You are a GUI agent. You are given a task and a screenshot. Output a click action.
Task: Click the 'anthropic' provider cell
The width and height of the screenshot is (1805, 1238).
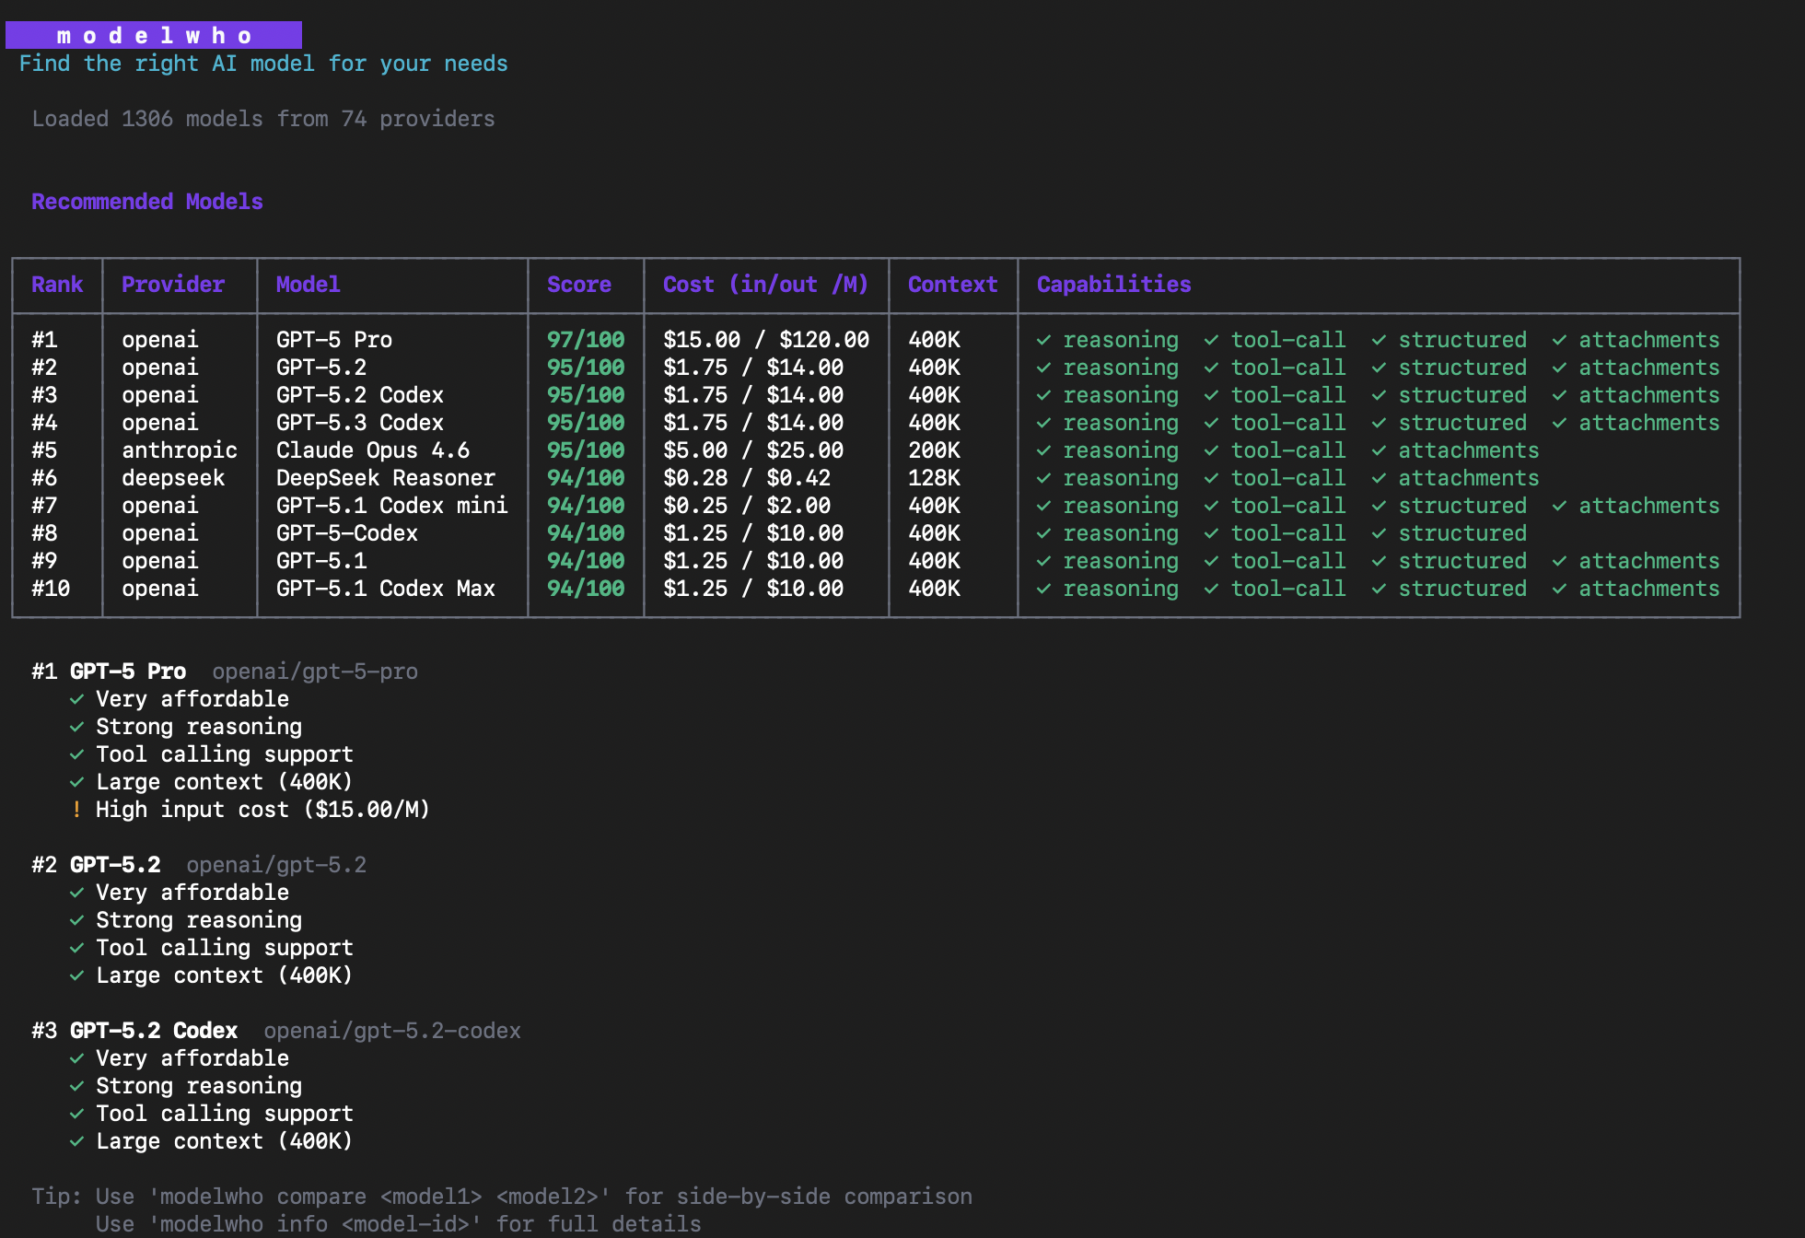coord(180,450)
